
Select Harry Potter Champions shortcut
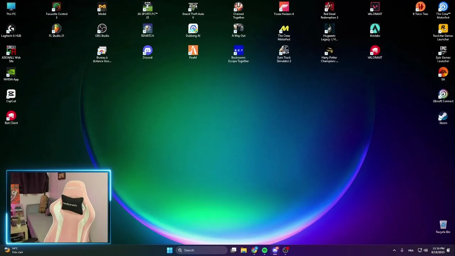tap(330, 54)
